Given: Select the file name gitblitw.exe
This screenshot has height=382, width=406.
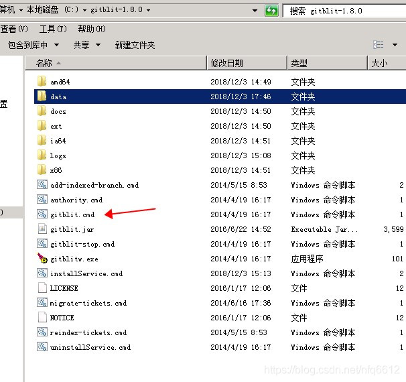Looking at the screenshot, I should point(74,259).
